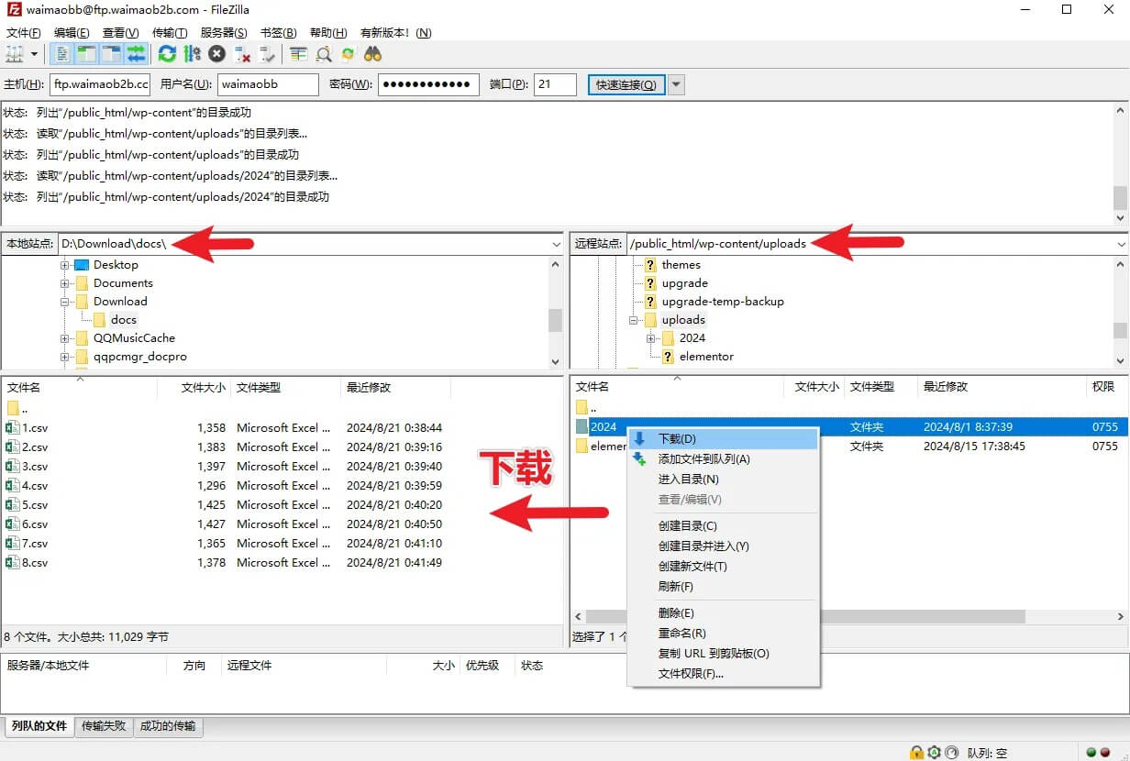The height and width of the screenshot is (761, 1130).
Task: Expand the 2024 node in remote tree
Action: [652, 338]
